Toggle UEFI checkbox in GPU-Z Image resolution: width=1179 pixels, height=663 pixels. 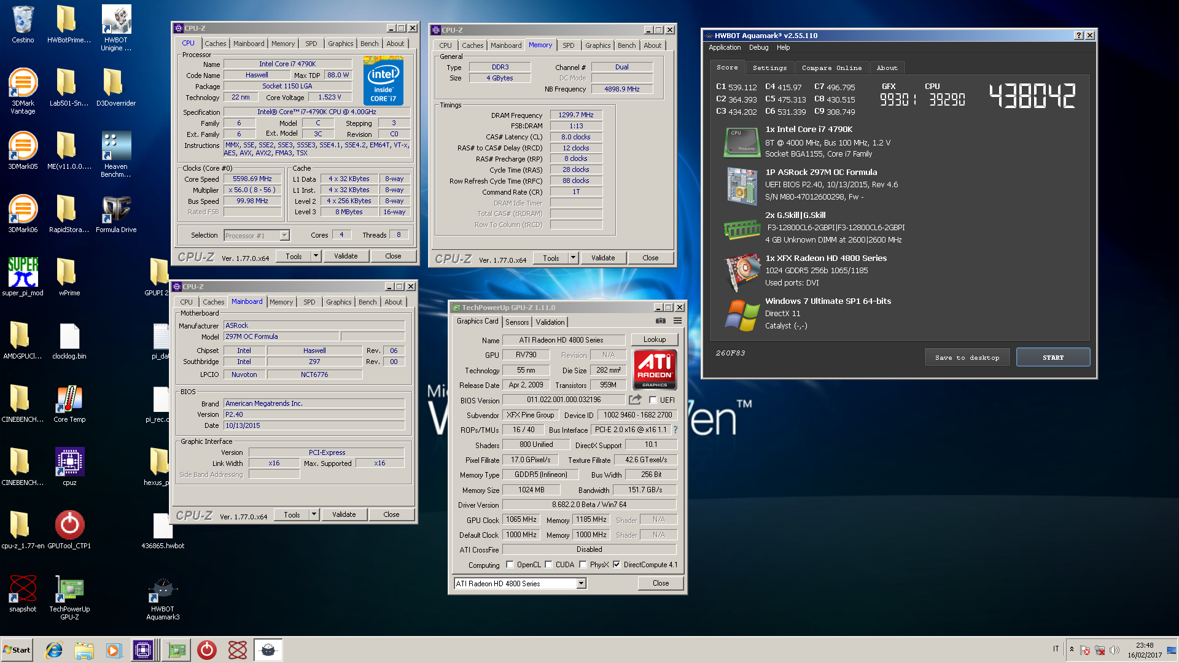tap(653, 400)
